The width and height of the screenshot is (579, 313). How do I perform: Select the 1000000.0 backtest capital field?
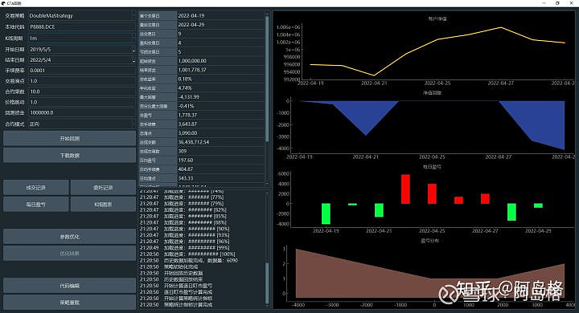click(x=82, y=113)
